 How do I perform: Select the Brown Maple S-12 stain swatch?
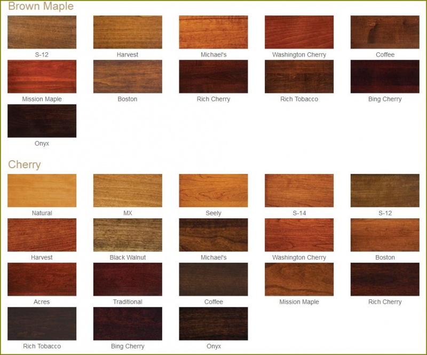[42, 32]
